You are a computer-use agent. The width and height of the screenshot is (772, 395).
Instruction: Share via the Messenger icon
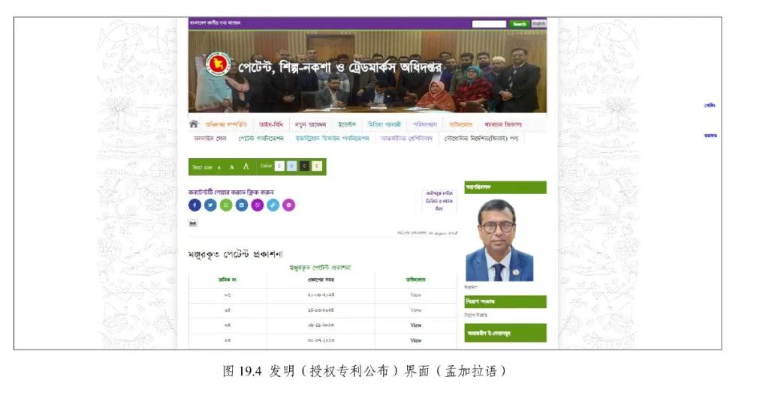click(288, 205)
